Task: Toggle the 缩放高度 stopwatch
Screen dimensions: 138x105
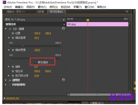Action: pyautogui.click(x=13, y=38)
